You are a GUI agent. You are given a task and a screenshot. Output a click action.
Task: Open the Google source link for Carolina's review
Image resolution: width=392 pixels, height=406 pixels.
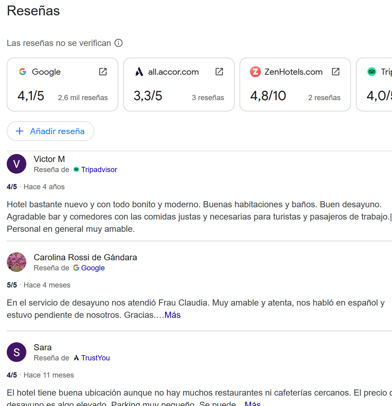[x=93, y=268]
